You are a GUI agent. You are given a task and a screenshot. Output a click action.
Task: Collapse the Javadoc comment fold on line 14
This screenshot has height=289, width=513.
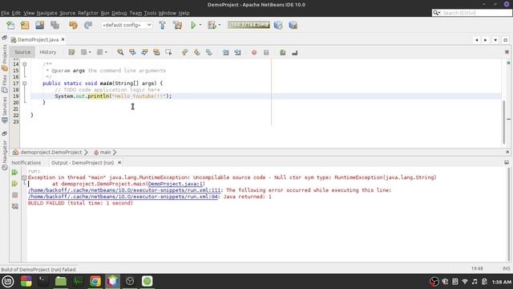(25, 64)
